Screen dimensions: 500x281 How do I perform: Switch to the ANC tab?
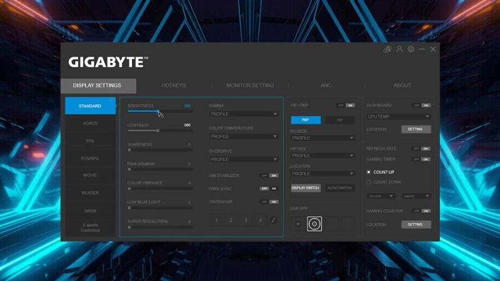(x=326, y=86)
